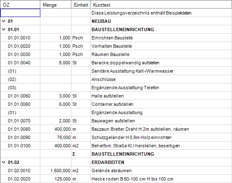Click 'Räumen Baustelle' text
This screenshot has width=232, height=183.
pos(110,54)
